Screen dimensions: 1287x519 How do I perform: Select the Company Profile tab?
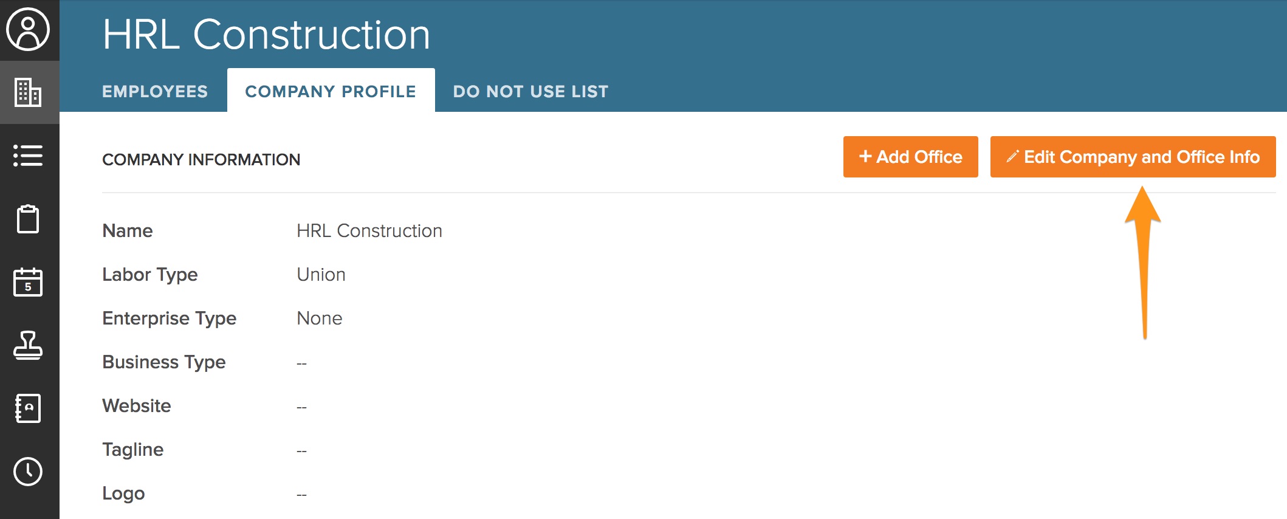[331, 91]
